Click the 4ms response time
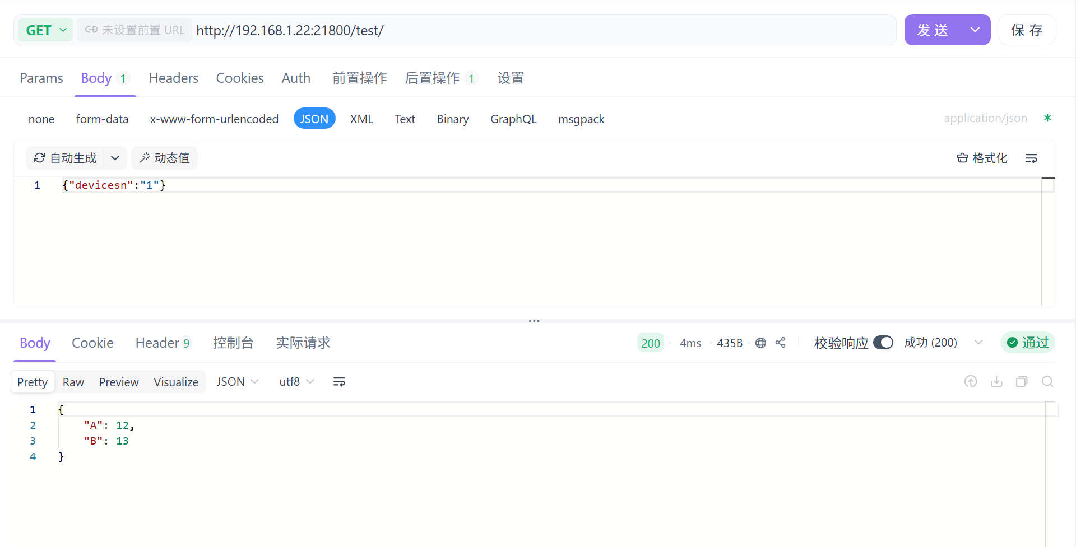 [690, 343]
